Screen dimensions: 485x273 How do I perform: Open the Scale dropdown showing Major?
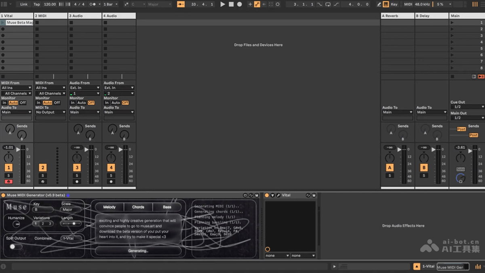71,210
